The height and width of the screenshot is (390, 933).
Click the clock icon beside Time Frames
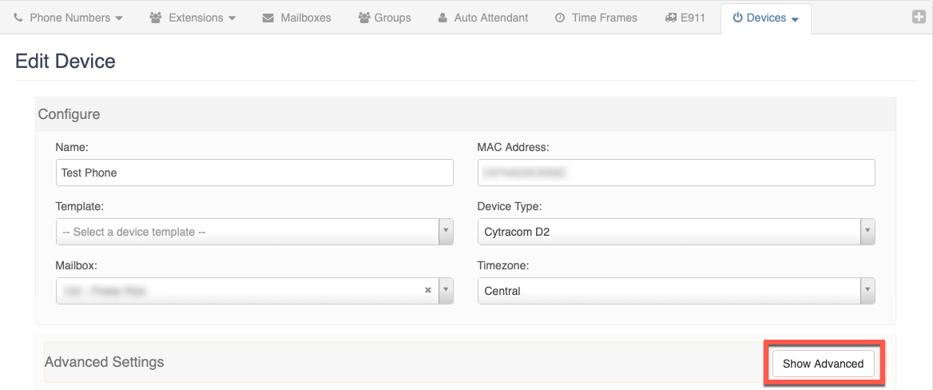560,18
